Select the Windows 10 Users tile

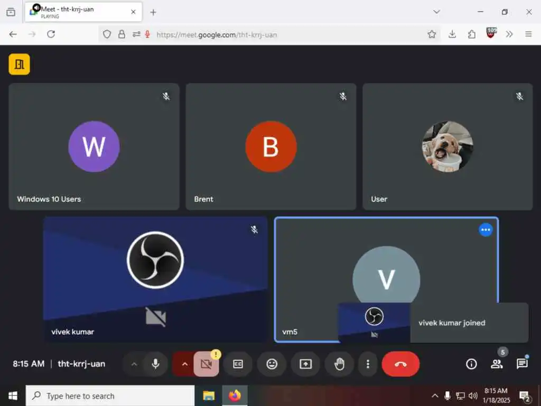94,146
